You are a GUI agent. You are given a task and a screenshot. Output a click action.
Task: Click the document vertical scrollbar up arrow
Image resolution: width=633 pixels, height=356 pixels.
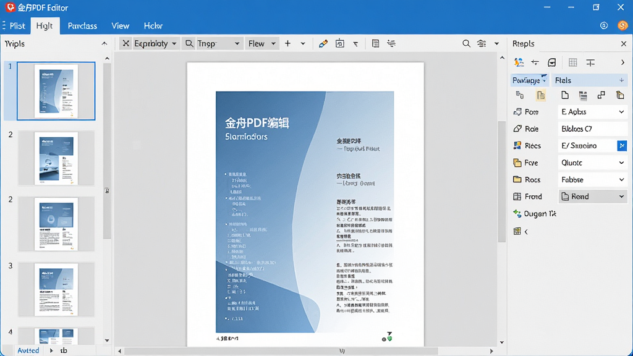(502, 57)
